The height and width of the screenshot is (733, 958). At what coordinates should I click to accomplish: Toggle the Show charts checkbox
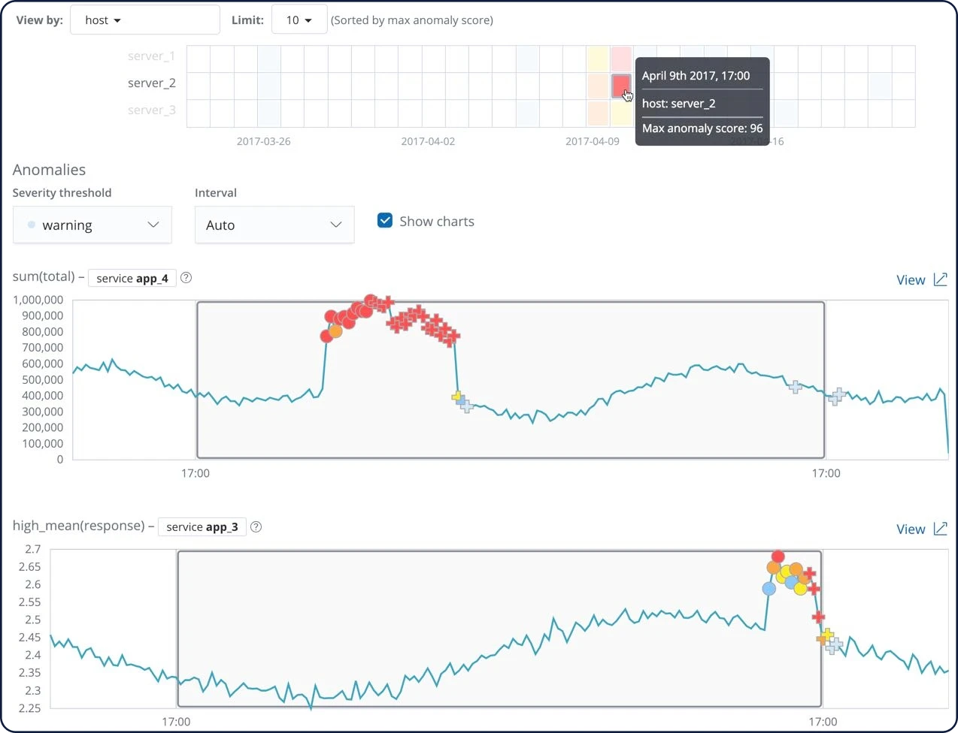click(x=385, y=221)
